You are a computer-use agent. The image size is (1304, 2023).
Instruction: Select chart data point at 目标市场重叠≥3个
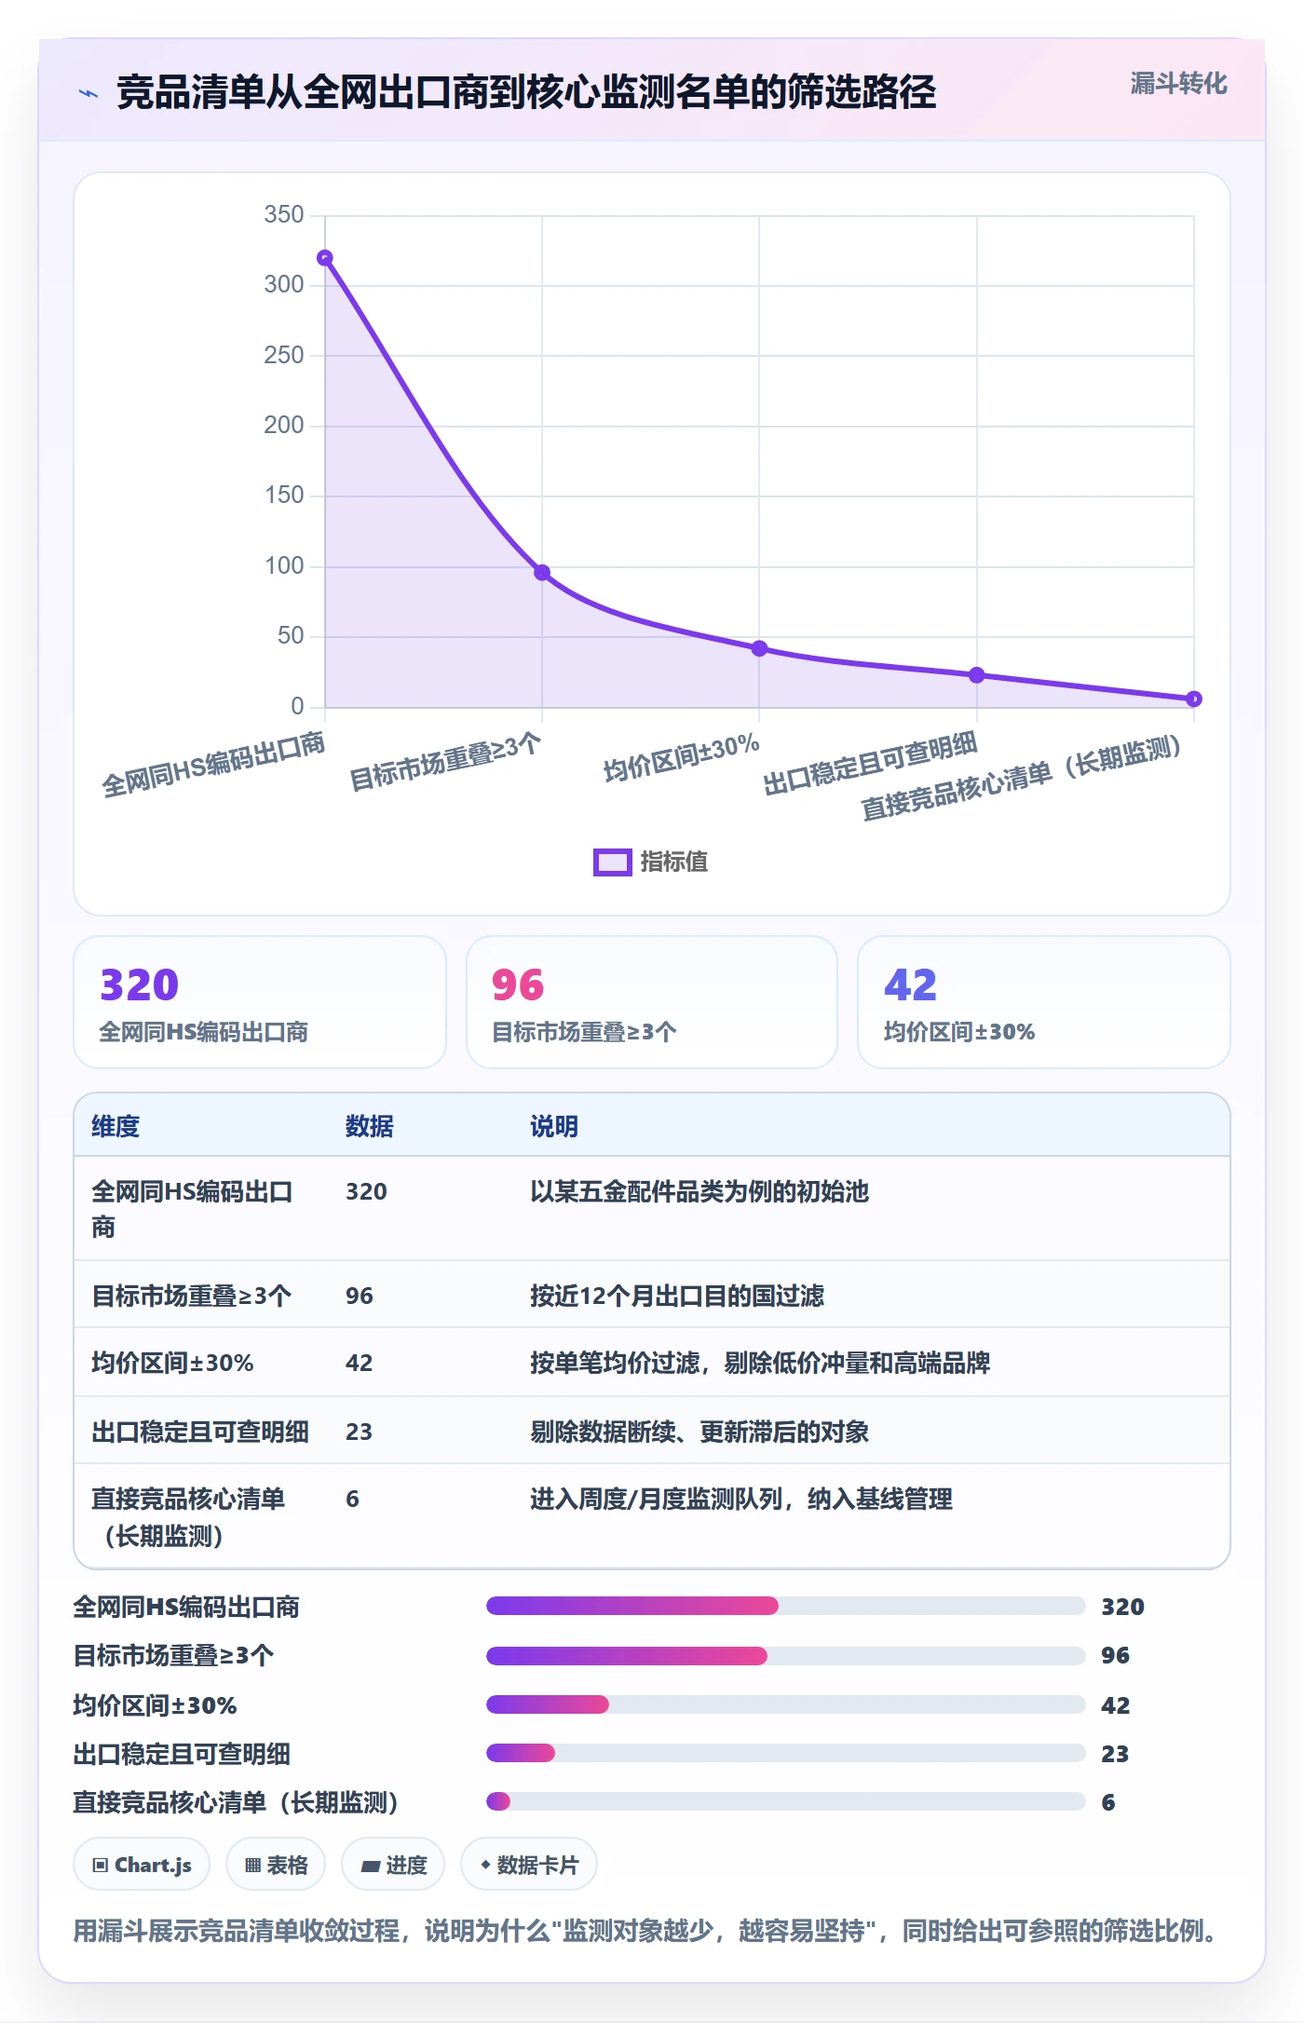tap(542, 573)
